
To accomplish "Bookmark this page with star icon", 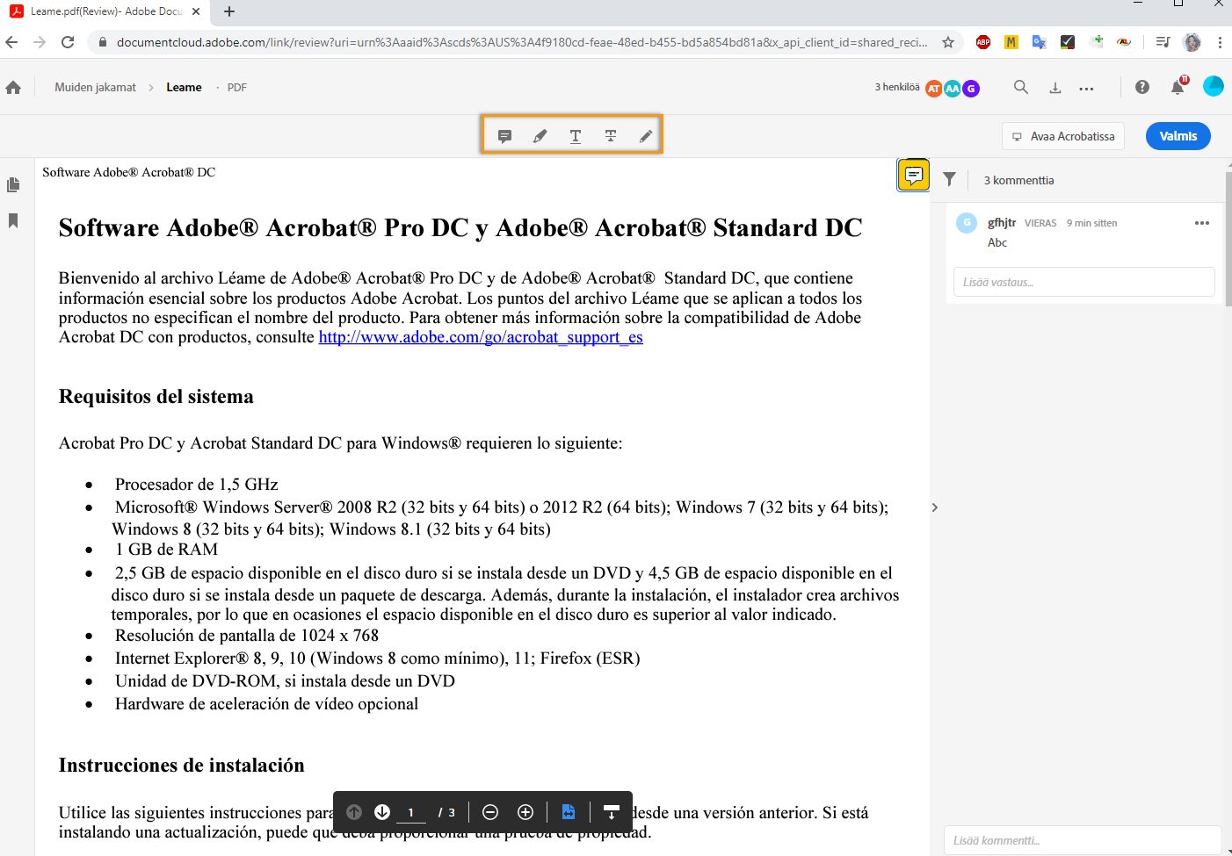I will click(948, 42).
